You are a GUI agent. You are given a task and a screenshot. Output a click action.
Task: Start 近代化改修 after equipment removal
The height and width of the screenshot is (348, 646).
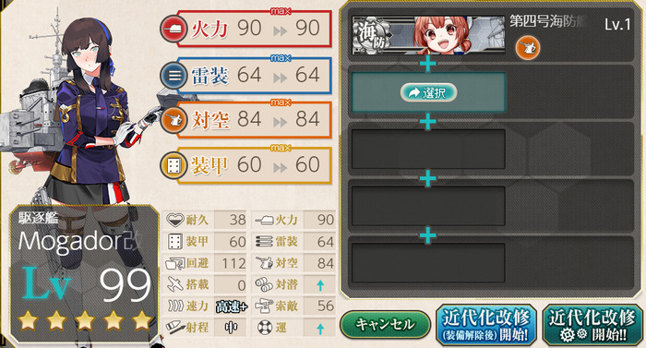(x=486, y=325)
